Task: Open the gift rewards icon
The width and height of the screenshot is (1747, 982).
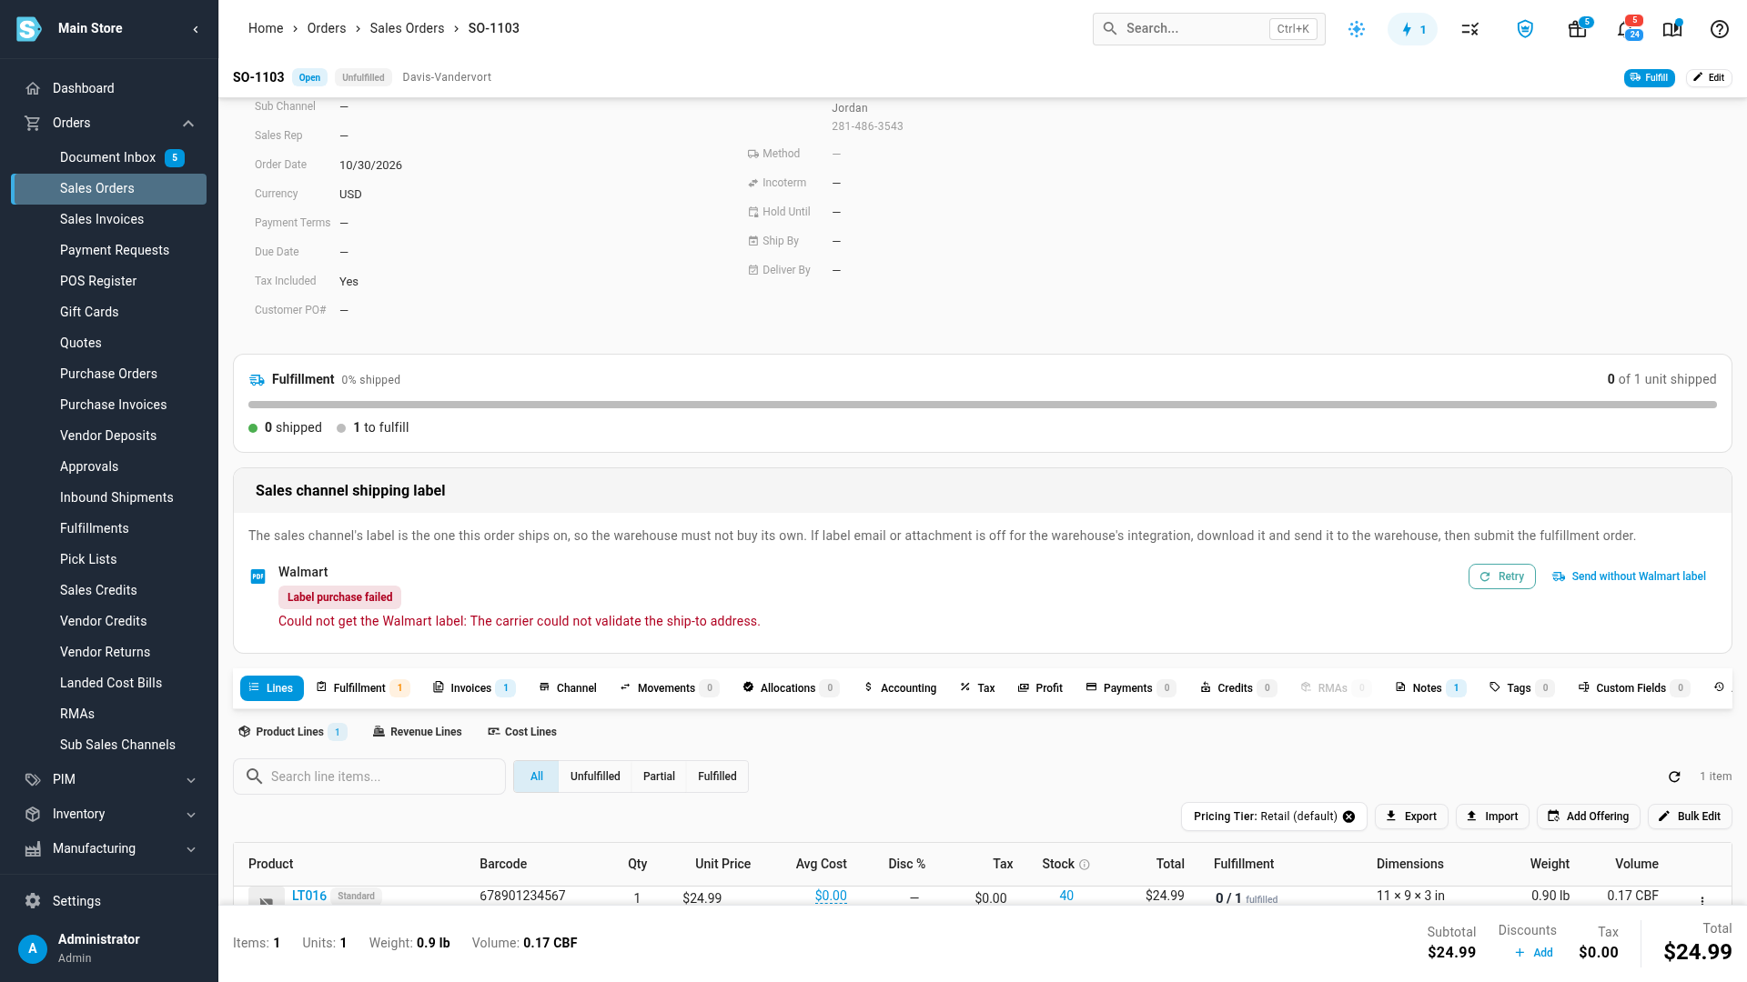Action: click(x=1578, y=29)
